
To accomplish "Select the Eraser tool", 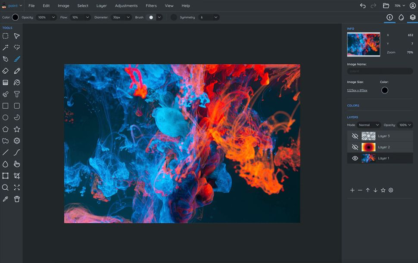I will (6, 71).
